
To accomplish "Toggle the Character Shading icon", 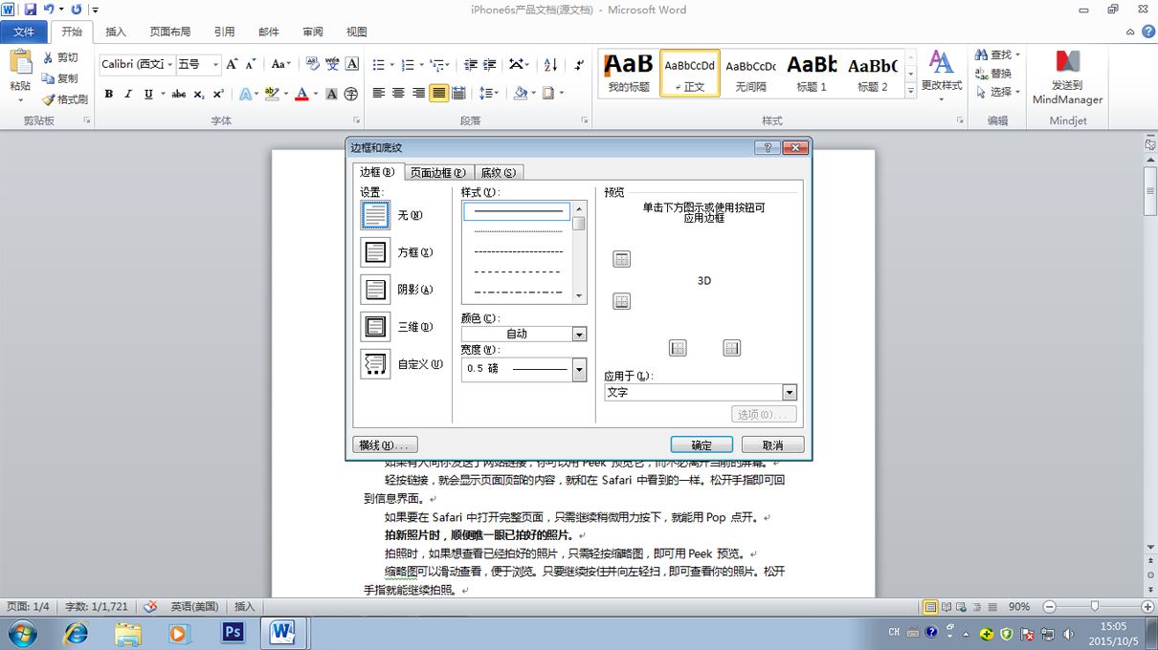I will click(x=331, y=94).
